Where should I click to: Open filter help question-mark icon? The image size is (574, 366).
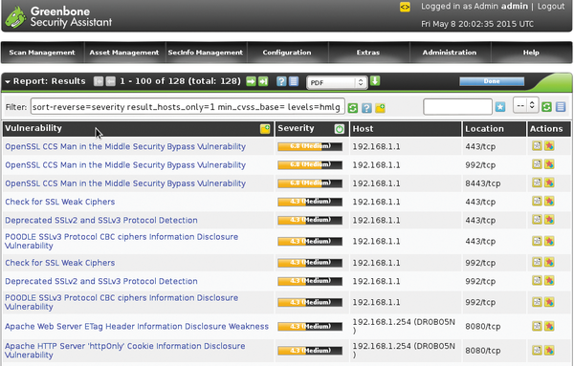366,108
